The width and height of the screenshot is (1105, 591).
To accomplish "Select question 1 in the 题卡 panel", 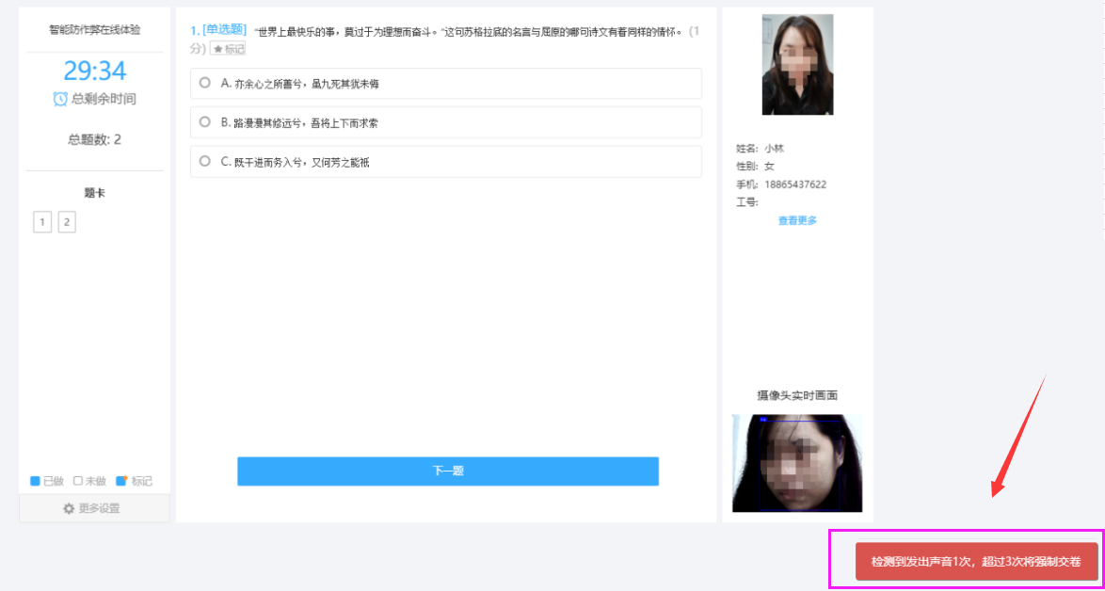I will pyautogui.click(x=41, y=221).
